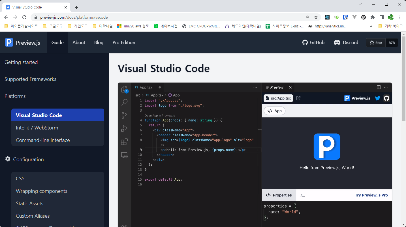Image resolution: width=406 pixels, height=227 pixels.
Task: Click the React DevTools extension icon
Action: tap(327, 17)
